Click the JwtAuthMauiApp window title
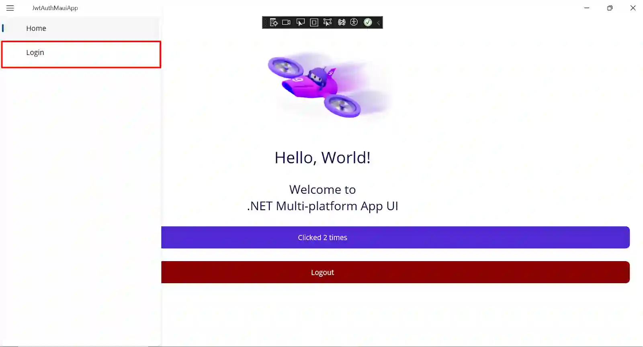643x347 pixels. point(55,8)
